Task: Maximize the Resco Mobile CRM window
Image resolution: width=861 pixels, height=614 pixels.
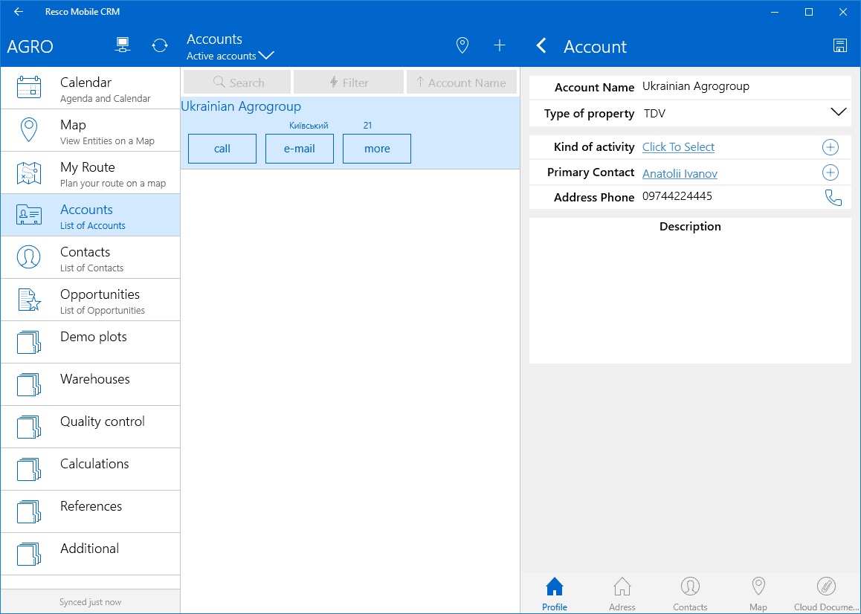Action: (x=809, y=12)
